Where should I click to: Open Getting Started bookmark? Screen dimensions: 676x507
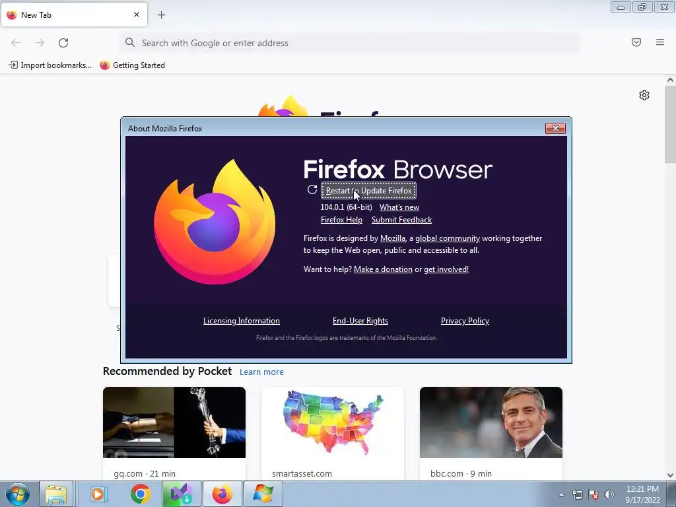coord(132,65)
